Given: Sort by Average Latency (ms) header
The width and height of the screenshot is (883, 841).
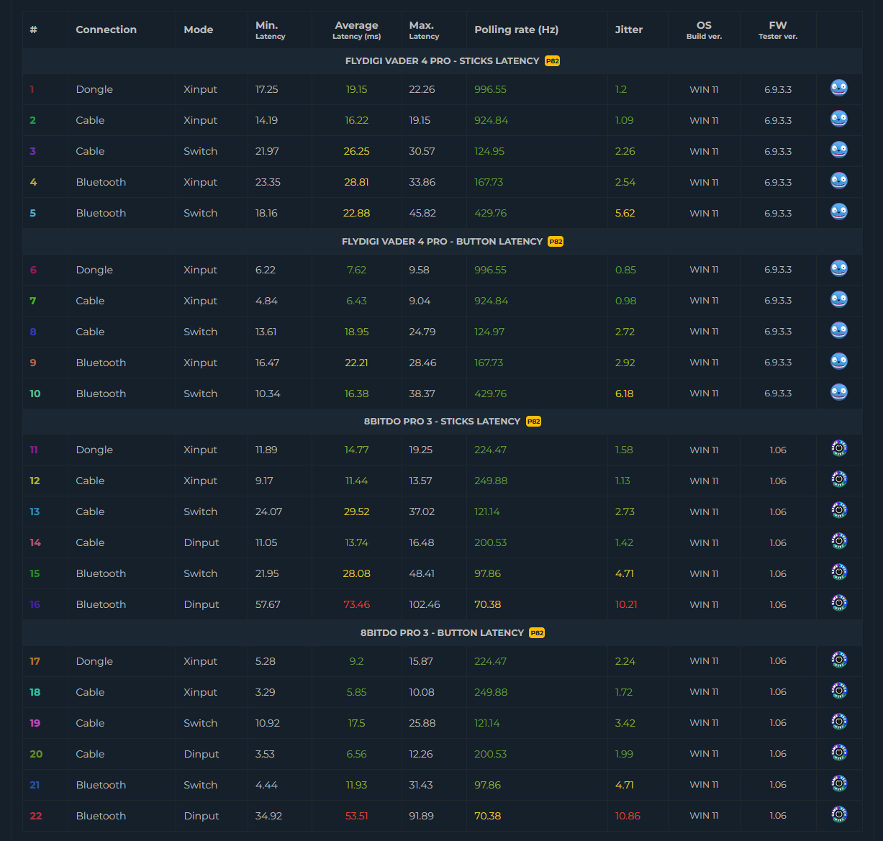Looking at the screenshot, I should click(356, 30).
